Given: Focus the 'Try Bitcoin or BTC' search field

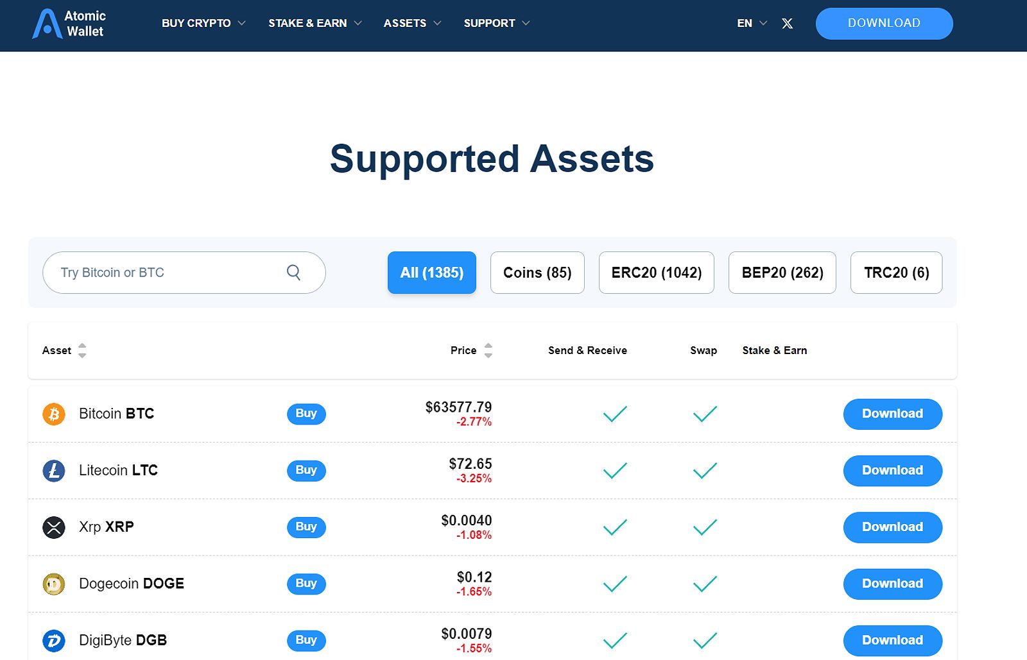Looking at the screenshot, I should tap(184, 273).
